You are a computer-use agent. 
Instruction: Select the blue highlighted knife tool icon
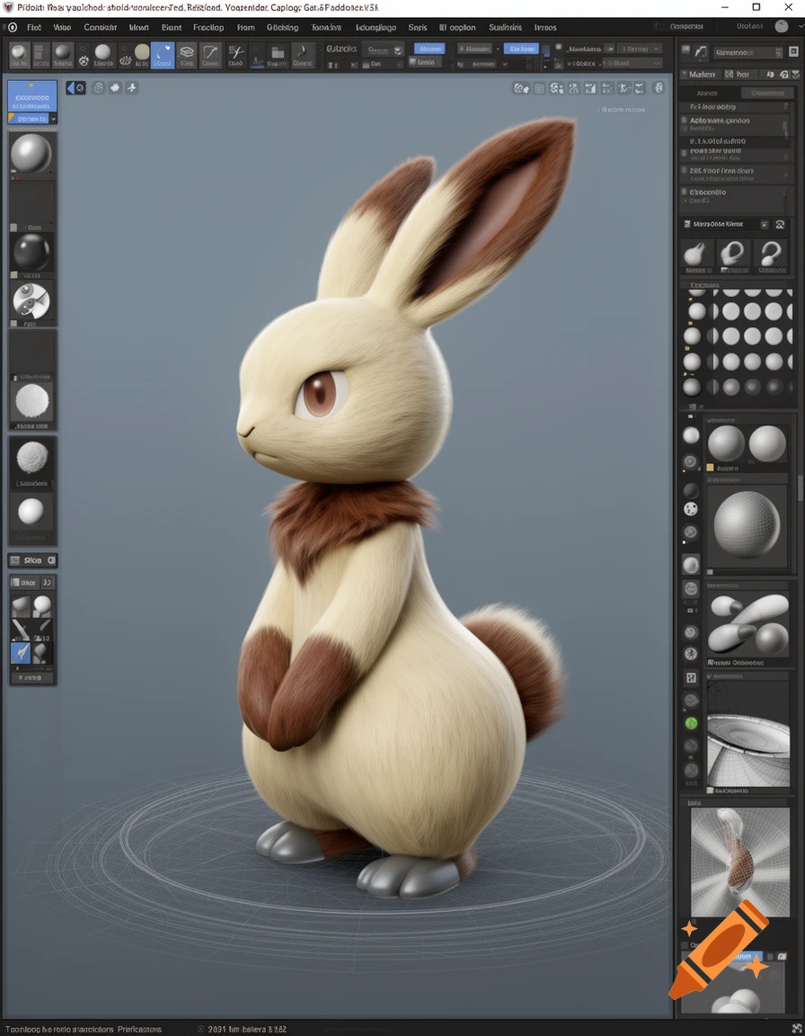tap(21, 652)
